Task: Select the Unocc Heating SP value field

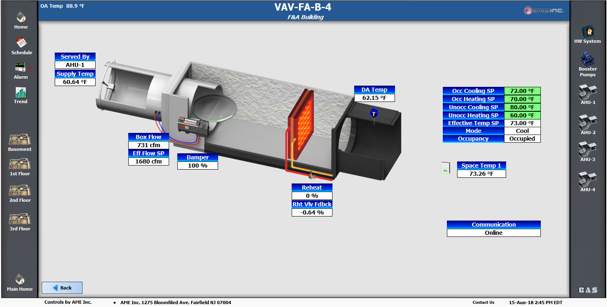Action: tap(522, 115)
